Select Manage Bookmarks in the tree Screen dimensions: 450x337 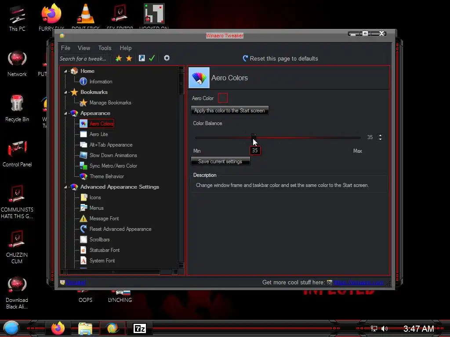(x=110, y=103)
